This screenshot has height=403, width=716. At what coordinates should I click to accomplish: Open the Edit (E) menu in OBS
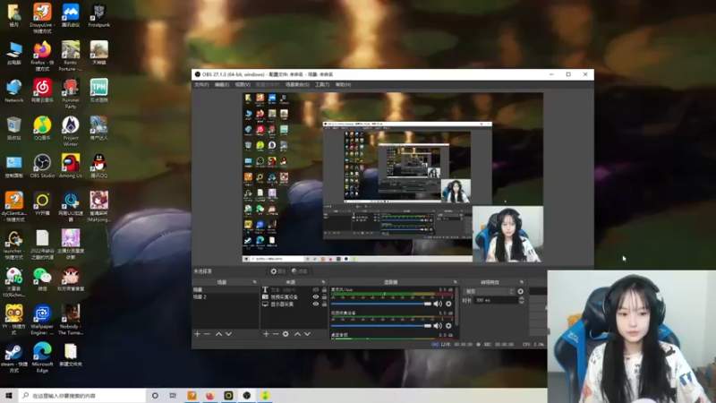point(222,84)
